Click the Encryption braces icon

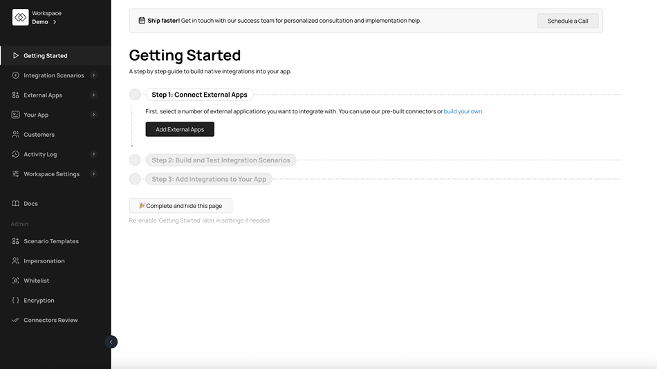[16, 301]
